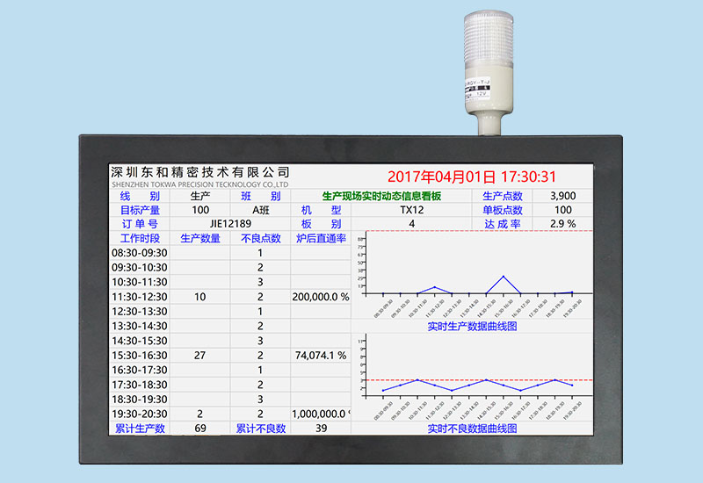Click the 200,000.0 % pass rate cell
The width and height of the screenshot is (703, 483).
point(321,297)
